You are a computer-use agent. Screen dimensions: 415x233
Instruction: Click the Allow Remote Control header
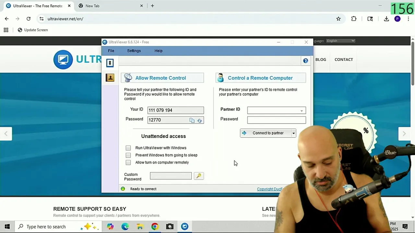point(162,78)
